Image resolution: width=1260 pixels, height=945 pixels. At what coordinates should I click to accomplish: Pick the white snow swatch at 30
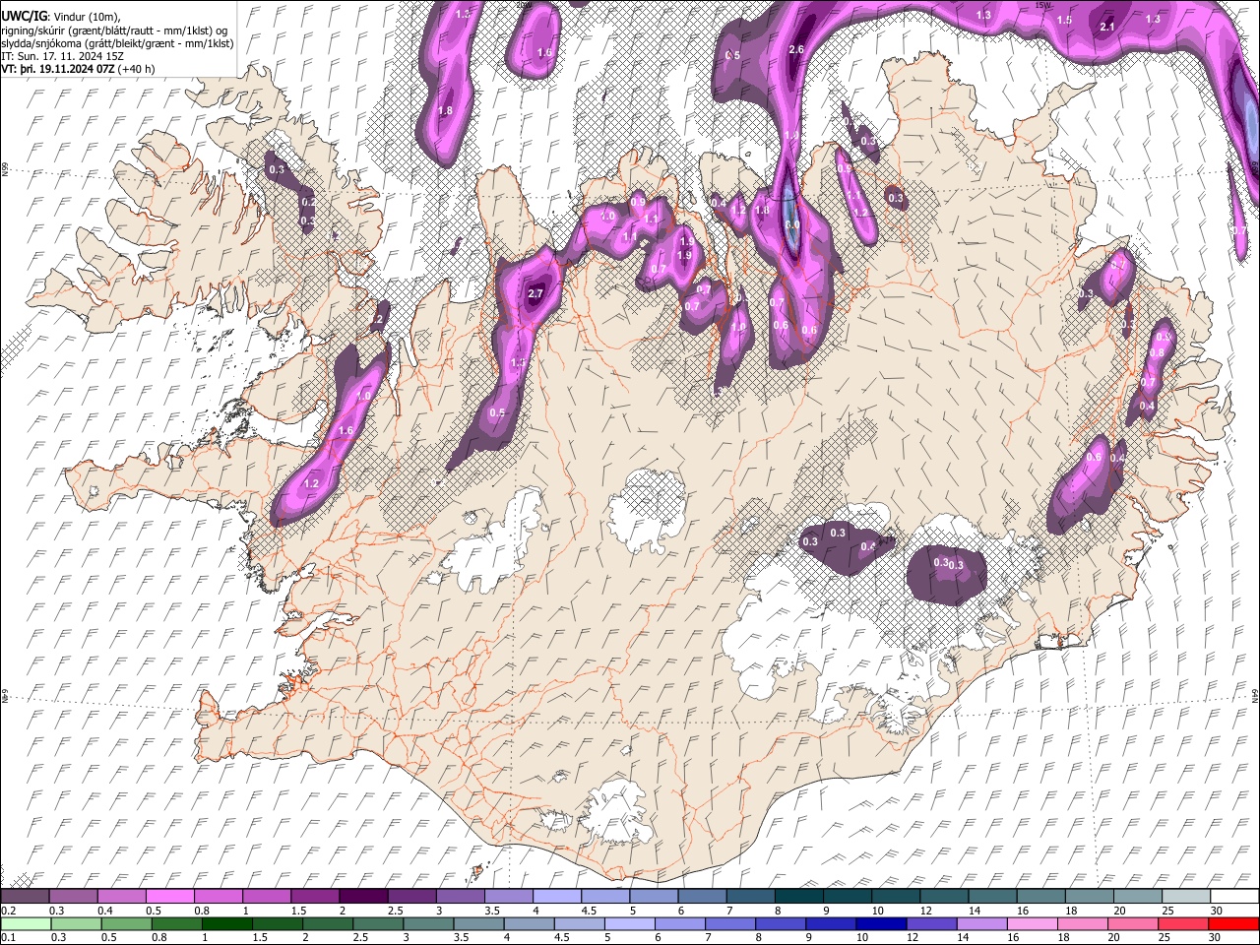tap(1233, 896)
